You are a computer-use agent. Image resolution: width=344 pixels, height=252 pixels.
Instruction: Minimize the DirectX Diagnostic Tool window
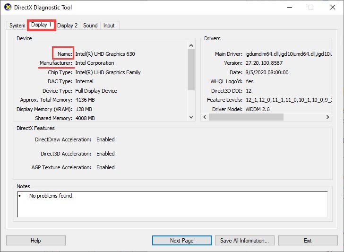point(289,8)
